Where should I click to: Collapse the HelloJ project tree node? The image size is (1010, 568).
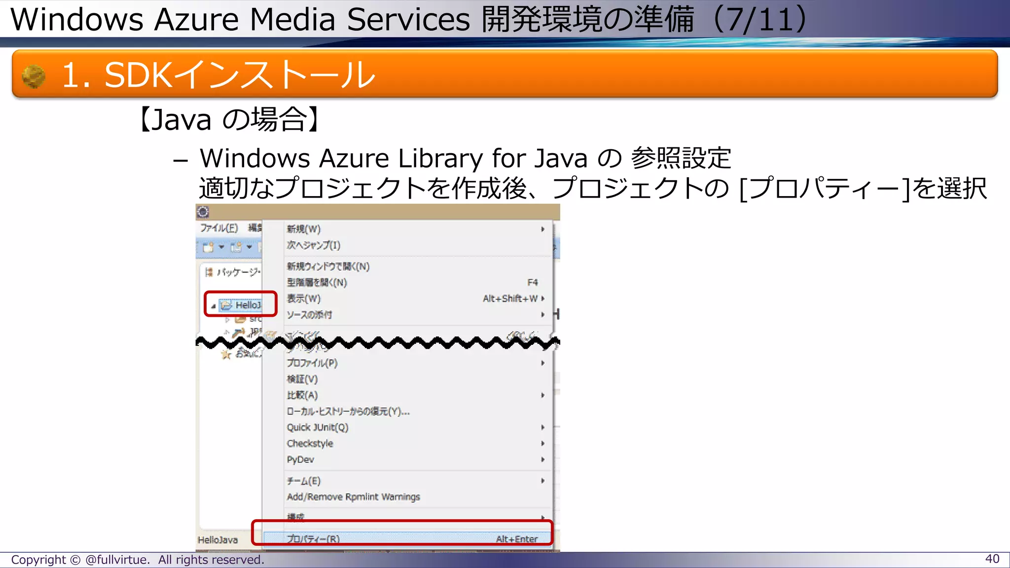[x=213, y=306]
